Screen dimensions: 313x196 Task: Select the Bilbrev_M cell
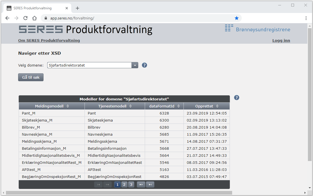(x=52, y=127)
